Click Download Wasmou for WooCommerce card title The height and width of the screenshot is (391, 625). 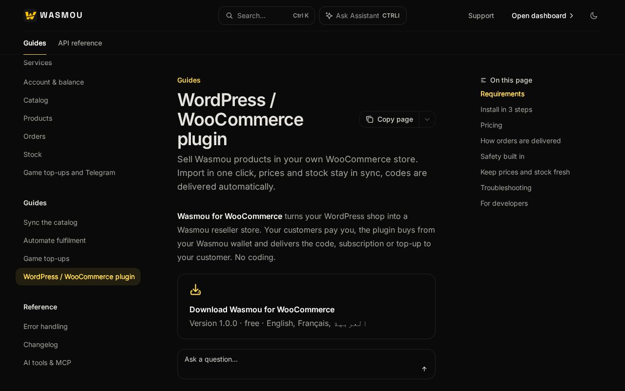click(x=262, y=309)
